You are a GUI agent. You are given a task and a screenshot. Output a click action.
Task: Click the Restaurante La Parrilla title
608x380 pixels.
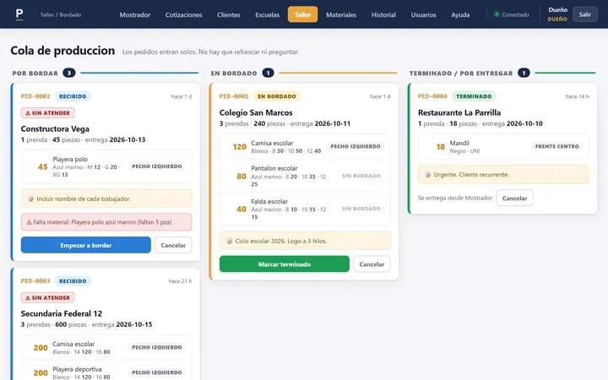click(459, 113)
